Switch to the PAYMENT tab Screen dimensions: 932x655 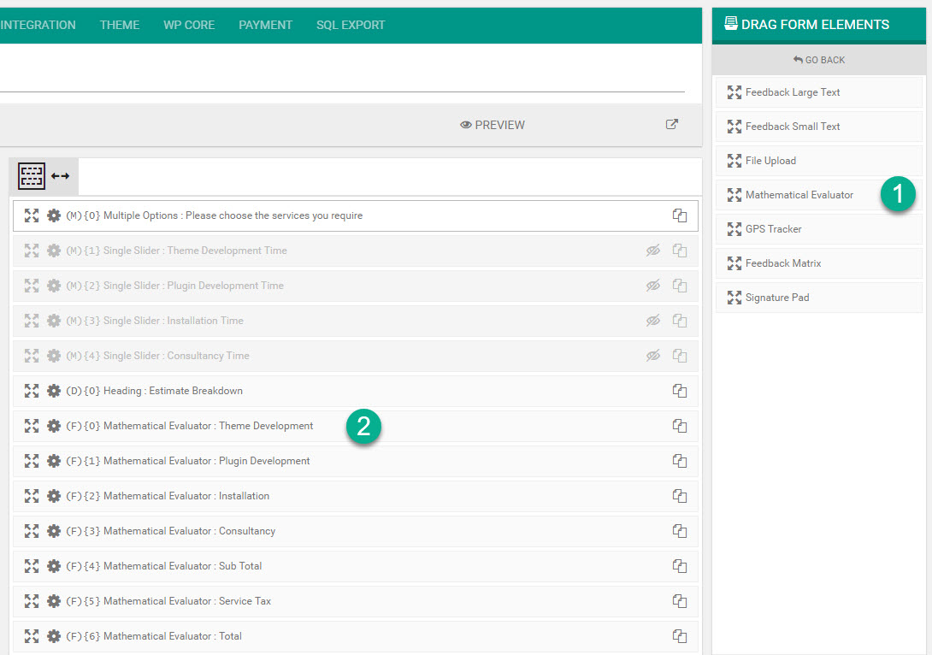[x=265, y=25]
